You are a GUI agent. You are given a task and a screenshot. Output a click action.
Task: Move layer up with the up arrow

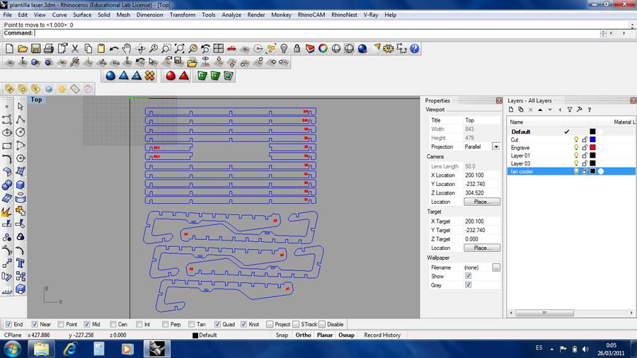pos(540,110)
